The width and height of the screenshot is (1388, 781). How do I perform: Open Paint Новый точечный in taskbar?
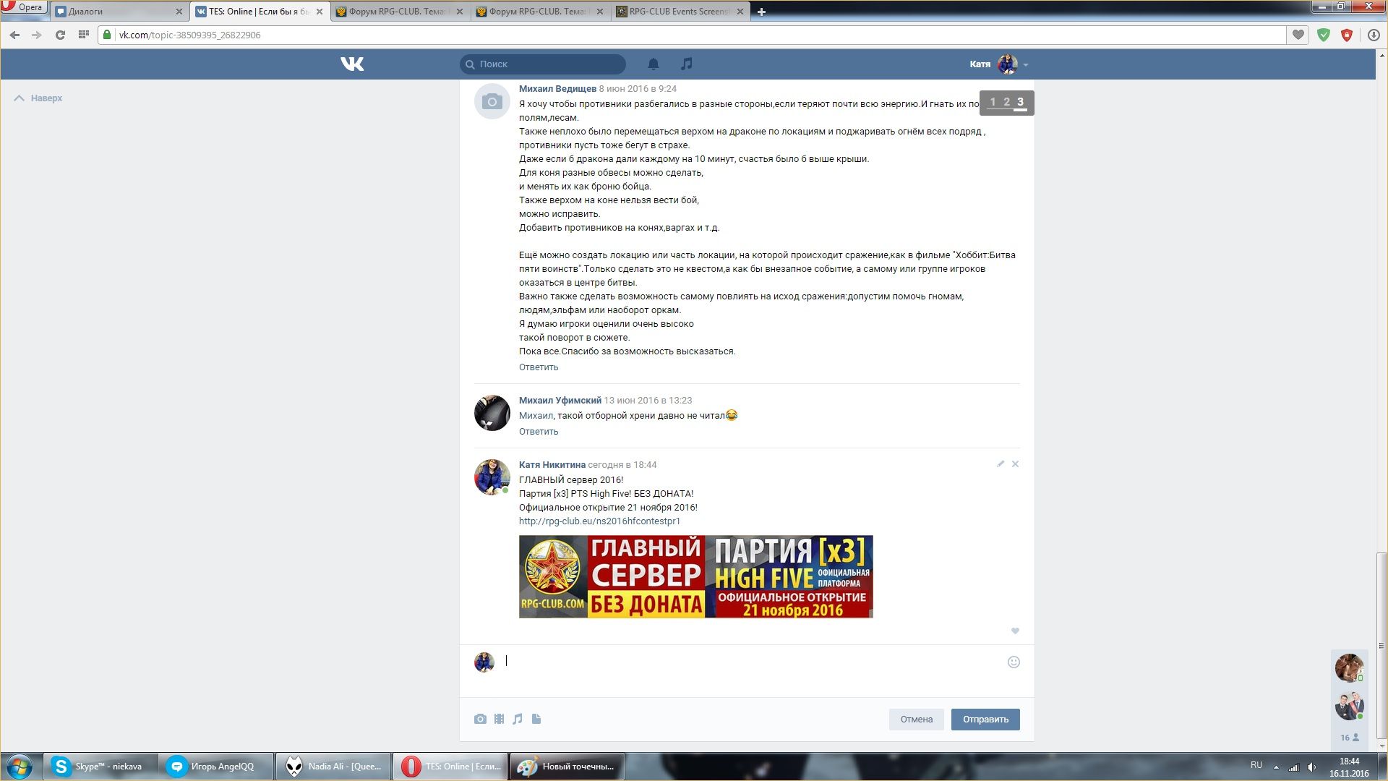tap(567, 767)
